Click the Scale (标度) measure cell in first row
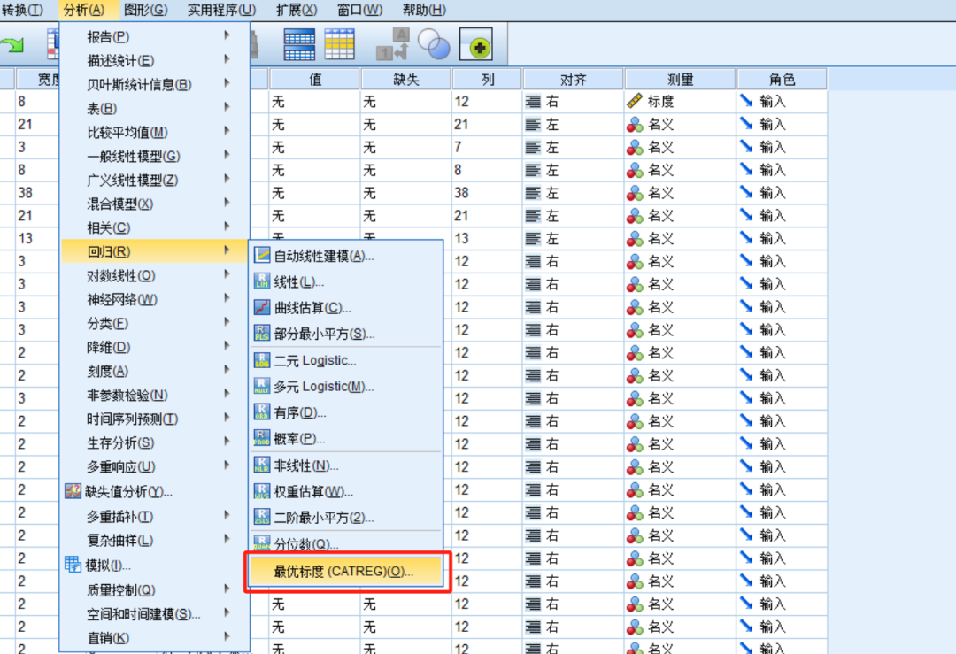The width and height of the screenshot is (956, 654). [659, 102]
